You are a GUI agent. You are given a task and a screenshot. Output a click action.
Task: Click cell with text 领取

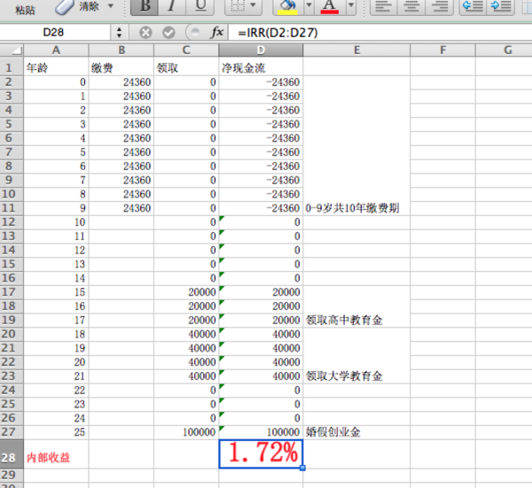pyautogui.click(x=186, y=68)
